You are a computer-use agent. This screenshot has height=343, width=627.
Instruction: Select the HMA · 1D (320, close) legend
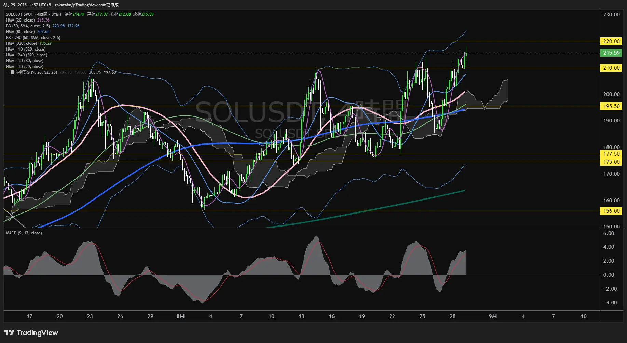click(x=26, y=49)
